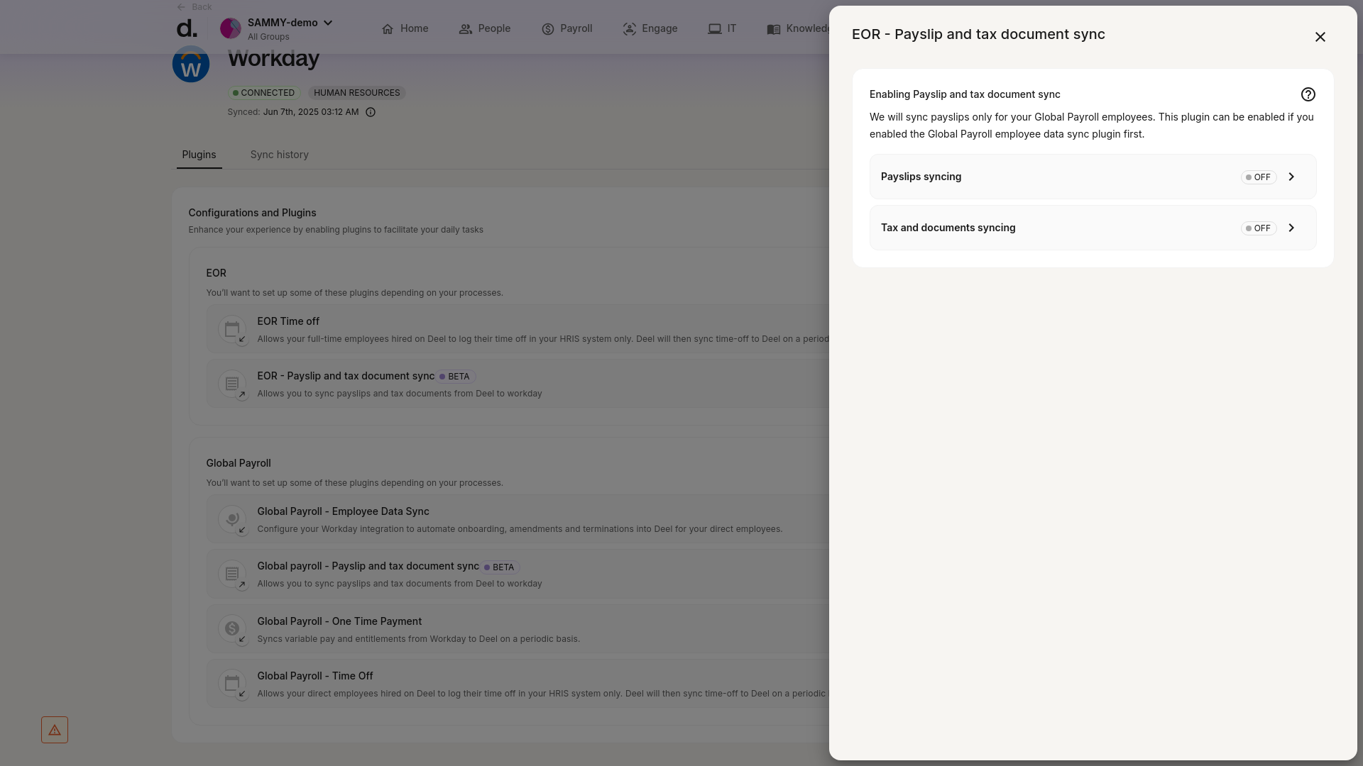
Task: Click the All Groups label
Action: click(x=268, y=37)
